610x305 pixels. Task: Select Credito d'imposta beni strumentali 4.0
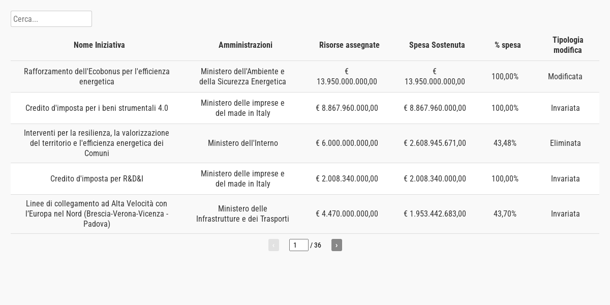pos(97,108)
